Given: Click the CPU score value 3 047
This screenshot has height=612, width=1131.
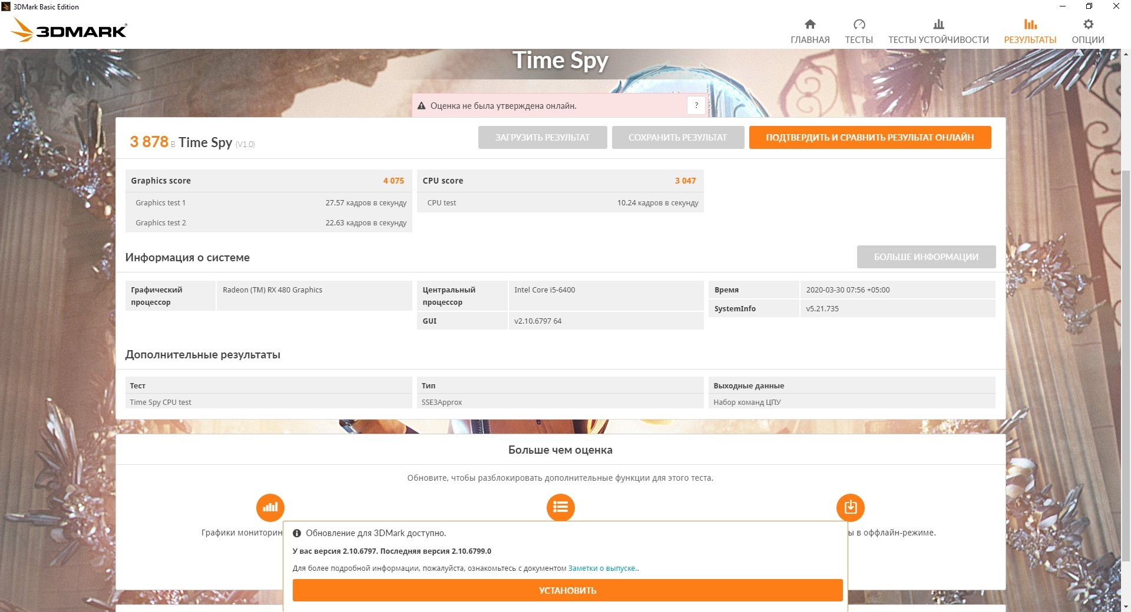Looking at the screenshot, I should 686,181.
